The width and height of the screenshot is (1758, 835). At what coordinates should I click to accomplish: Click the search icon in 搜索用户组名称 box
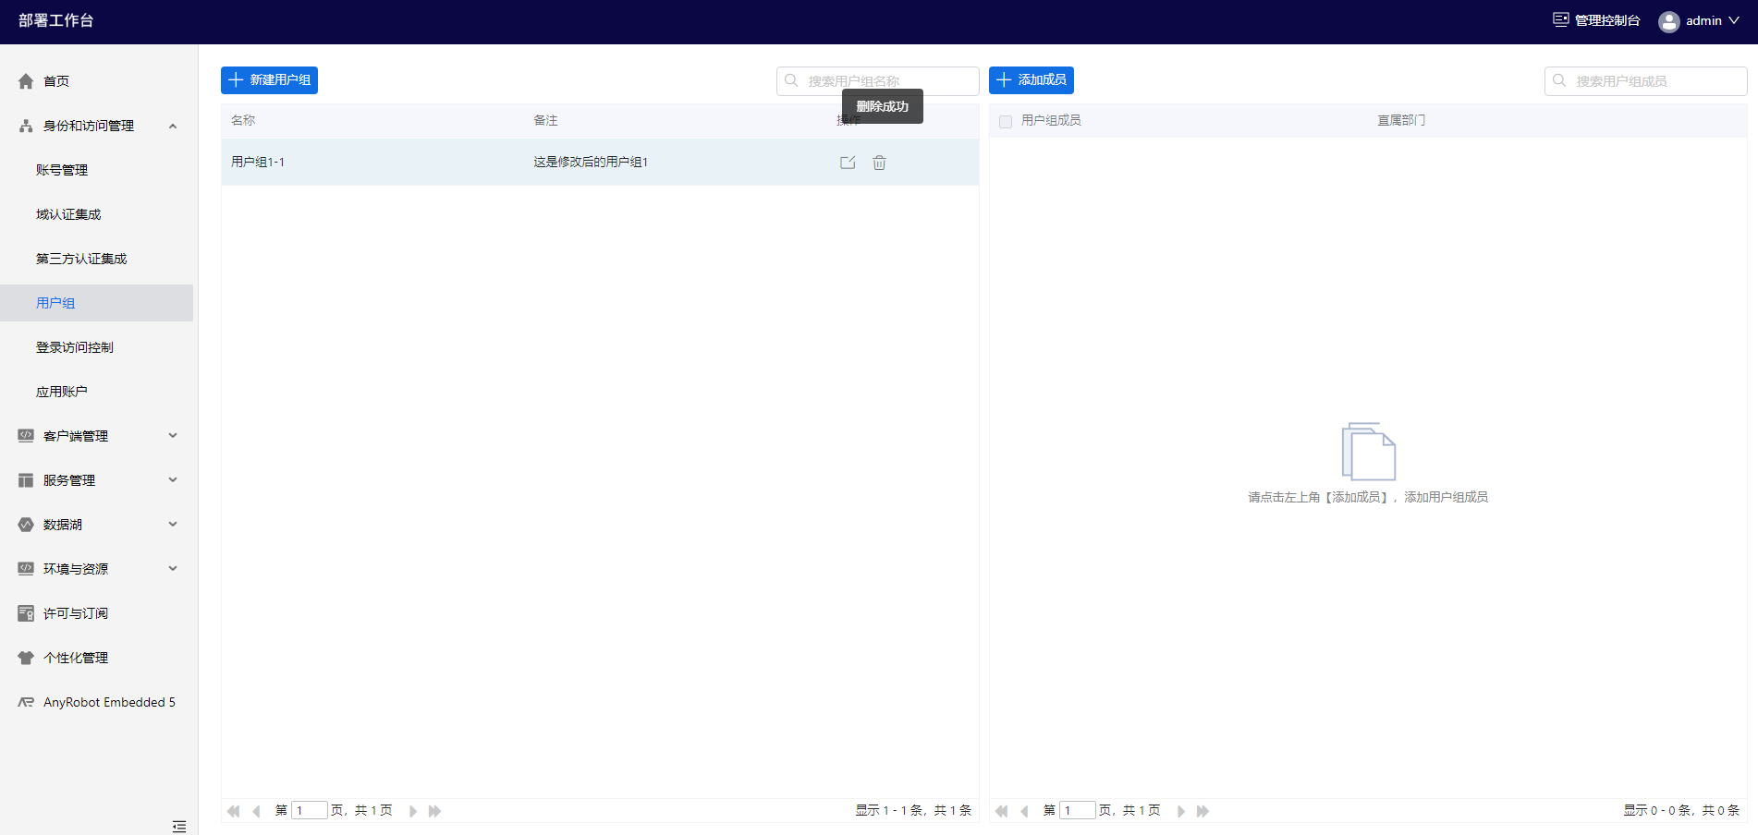pos(791,80)
